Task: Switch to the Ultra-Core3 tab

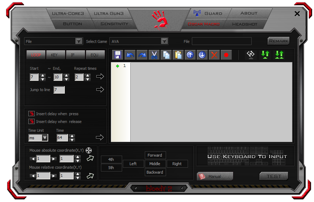Action: [x=68, y=13]
